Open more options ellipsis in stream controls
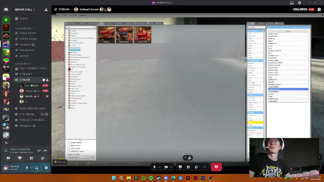Image resolution: width=324 pixels, height=182 pixels. click(205, 167)
